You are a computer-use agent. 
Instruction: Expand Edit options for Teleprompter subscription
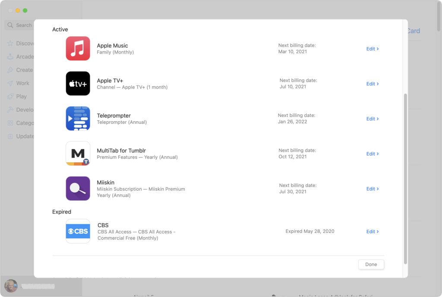click(372, 118)
